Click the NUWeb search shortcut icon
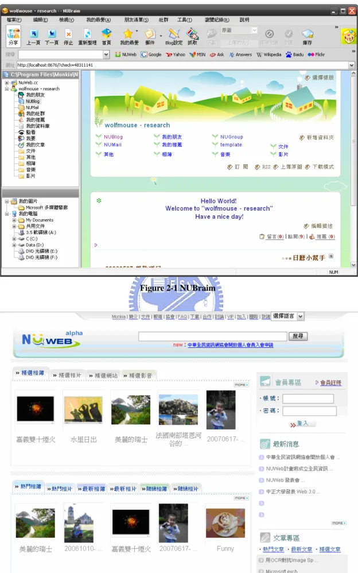 126,55
